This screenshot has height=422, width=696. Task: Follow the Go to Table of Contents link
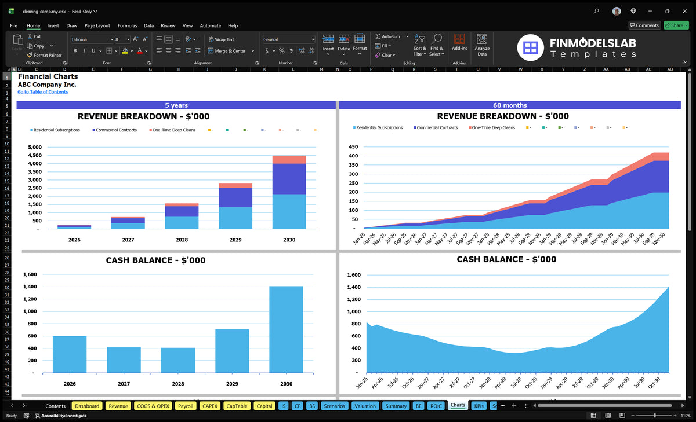[x=42, y=92]
